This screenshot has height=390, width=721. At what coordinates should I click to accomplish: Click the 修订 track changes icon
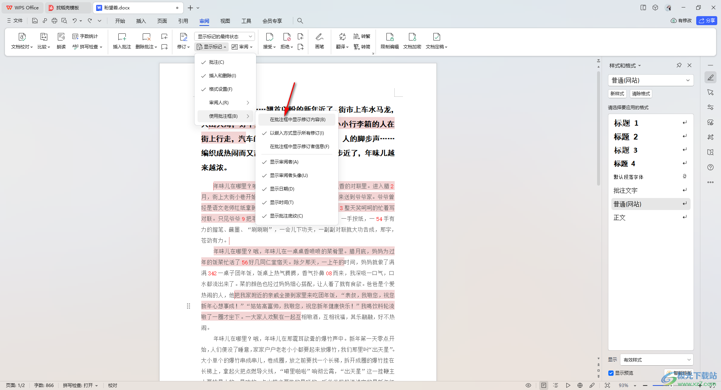[x=183, y=37]
